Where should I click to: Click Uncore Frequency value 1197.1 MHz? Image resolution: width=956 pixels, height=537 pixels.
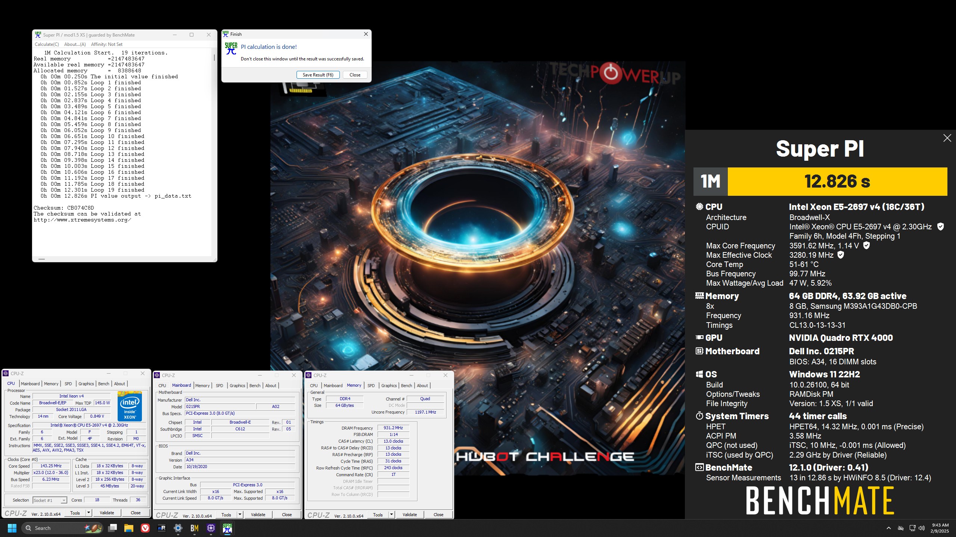[425, 412]
